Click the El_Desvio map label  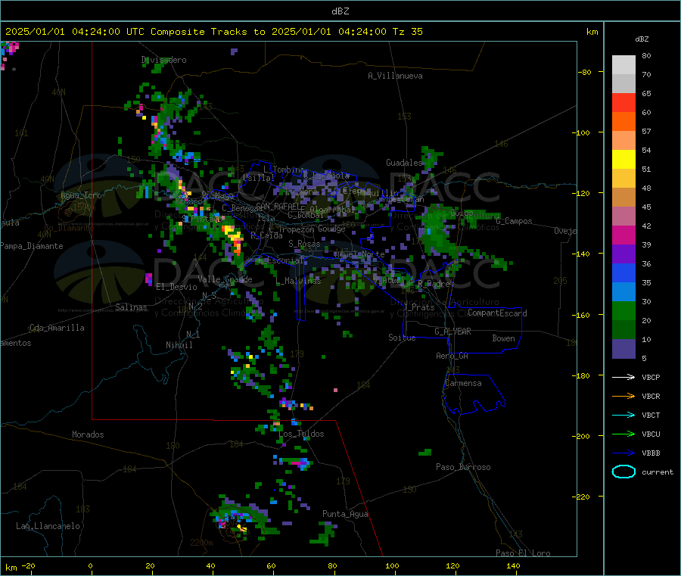pos(176,287)
